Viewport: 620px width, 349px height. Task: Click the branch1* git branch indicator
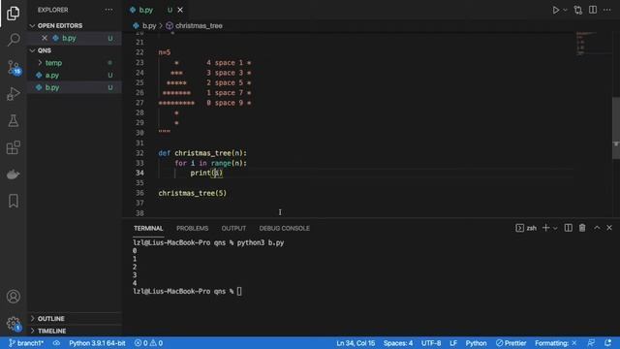pyautogui.click(x=26, y=343)
